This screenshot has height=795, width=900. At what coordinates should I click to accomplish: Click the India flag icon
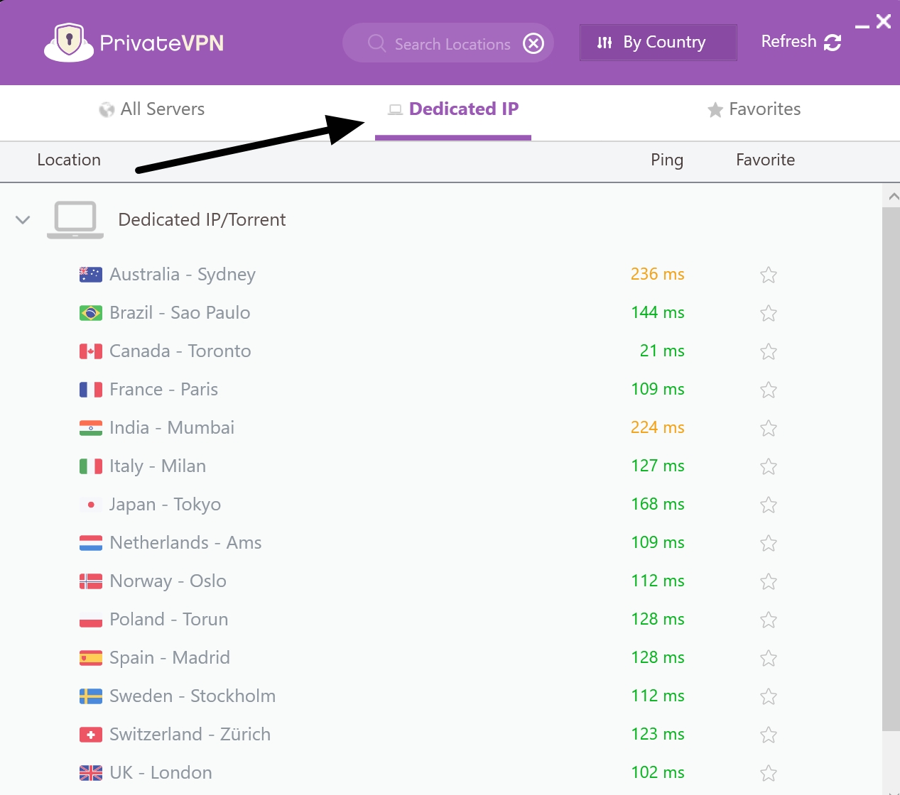click(91, 428)
